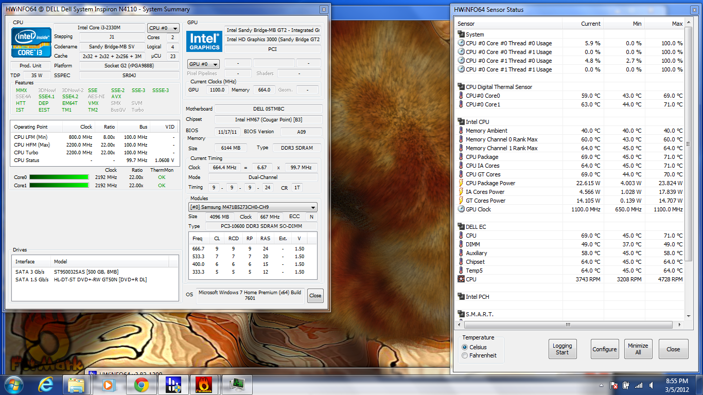The width and height of the screenshot is (703, 395).
Task: Open Windows Media Player from taskbar
Action: point(108,385)
